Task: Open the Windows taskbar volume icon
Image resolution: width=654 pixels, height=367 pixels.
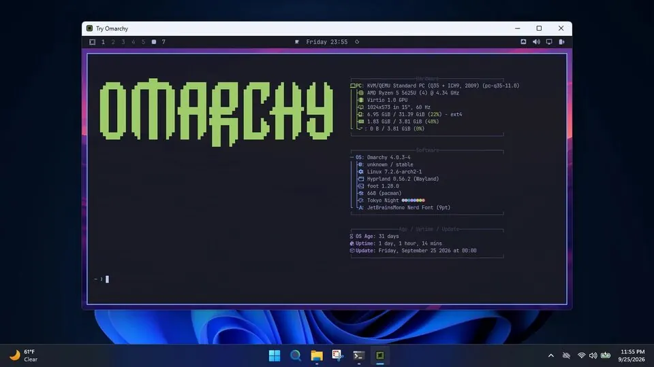Action: tap(593, 355)
